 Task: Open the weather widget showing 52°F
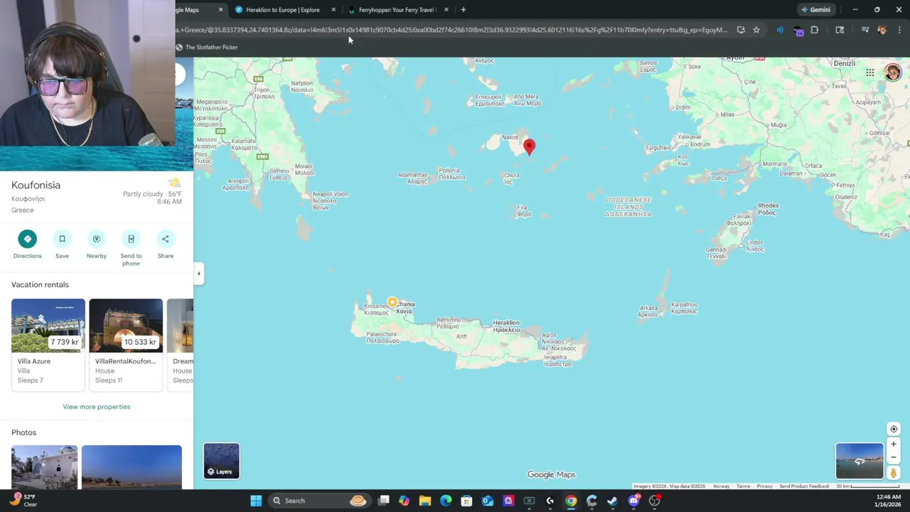tap(21, 501)
